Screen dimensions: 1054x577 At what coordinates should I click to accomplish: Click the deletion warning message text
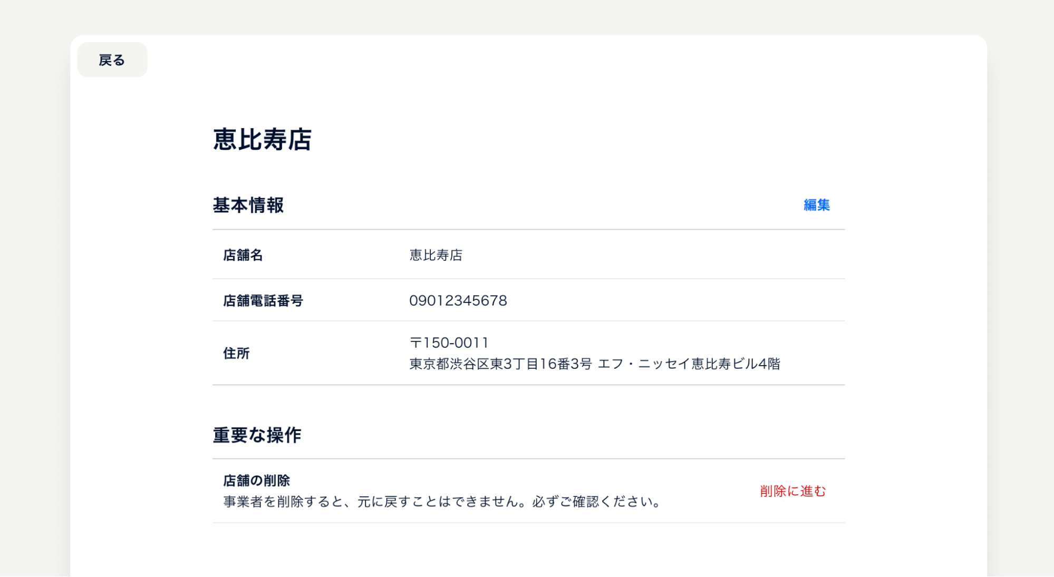[442, 501]
